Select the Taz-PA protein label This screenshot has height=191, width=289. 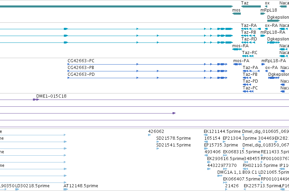[250, 68]
